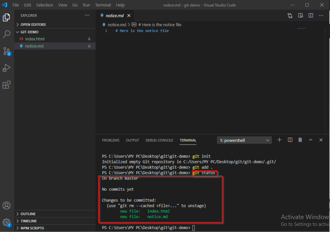The height and width of the screenshot is (232, 330).
Task: Click the notice.md breadcrumb item
Action: coord(117,25)
